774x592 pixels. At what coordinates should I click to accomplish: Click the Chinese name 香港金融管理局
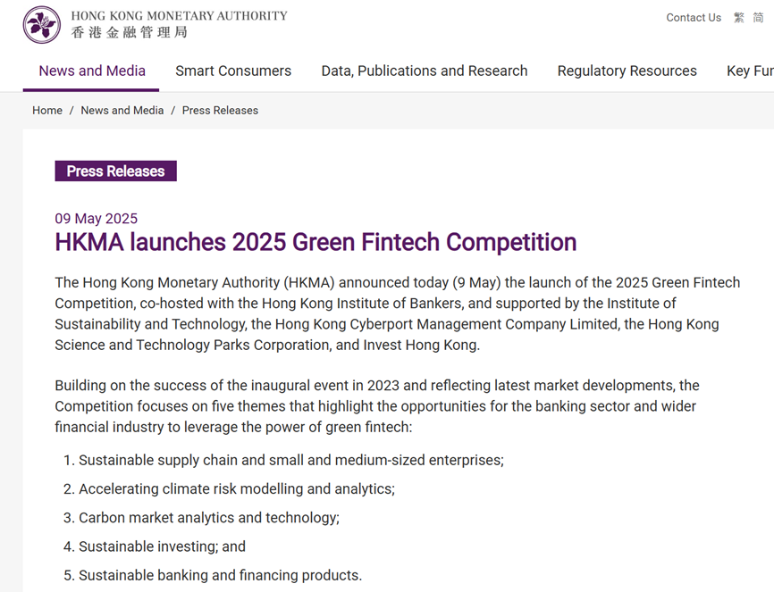pyautogui.click(x=130, y=33)
